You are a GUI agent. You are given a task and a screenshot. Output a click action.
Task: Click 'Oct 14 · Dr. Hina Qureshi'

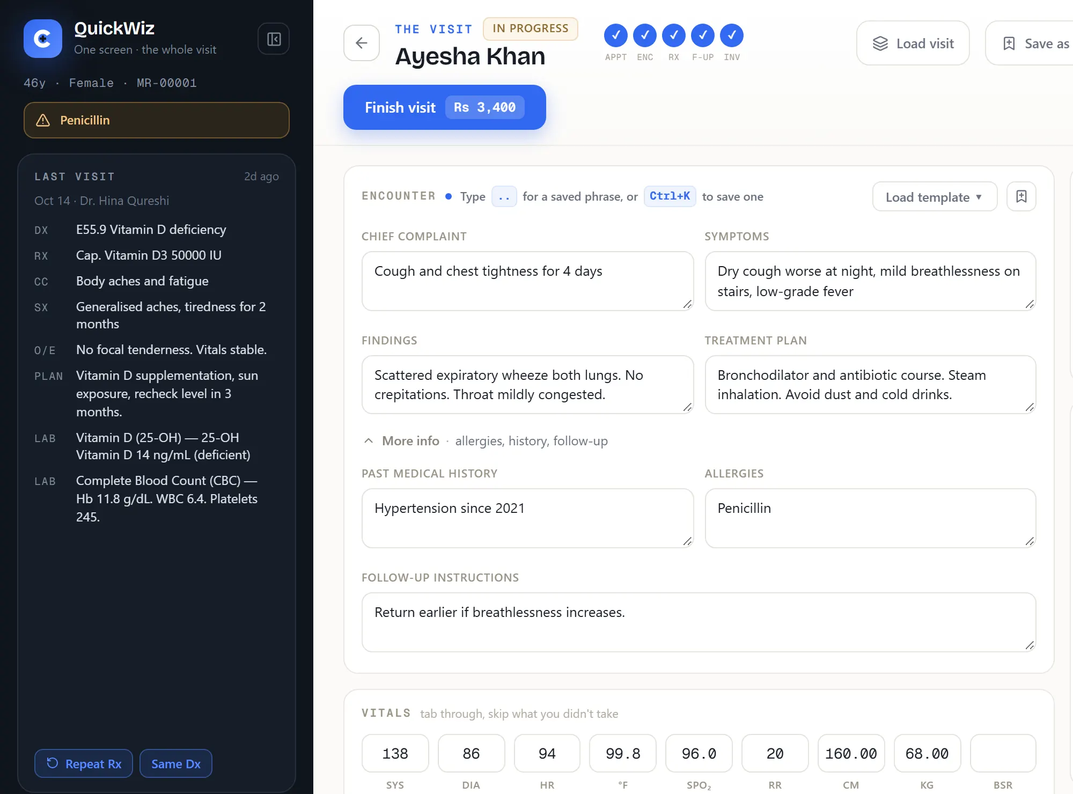click(101, 201)
